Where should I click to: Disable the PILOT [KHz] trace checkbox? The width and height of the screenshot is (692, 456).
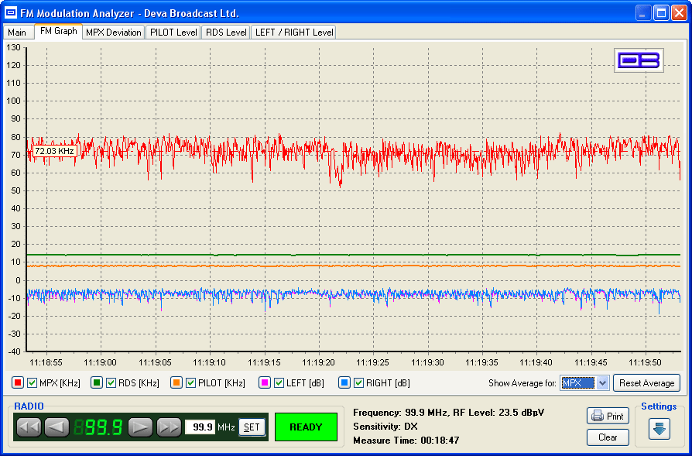point(191,382)
